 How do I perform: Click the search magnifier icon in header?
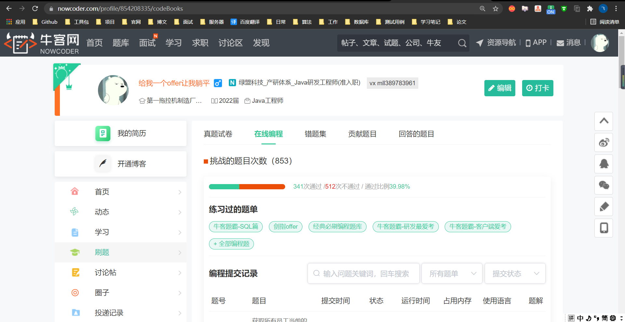click(x=462, y=43)
